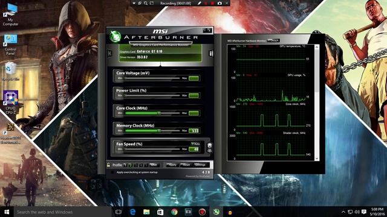The height and width of the screenshot is (217, 387).
Task: Open CPUID CPU-Z desktop shortcut
Action: 10,102
